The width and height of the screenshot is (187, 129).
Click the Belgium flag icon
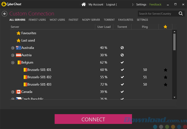(x=19, y=62)
